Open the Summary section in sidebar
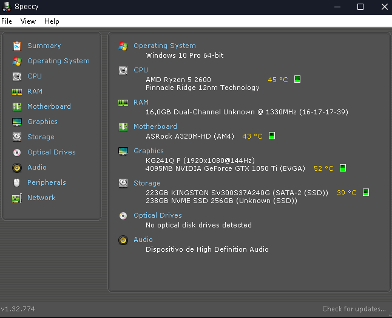Viewport: 392px width, 318px height. pyautogui.click(x=44, y=46)
